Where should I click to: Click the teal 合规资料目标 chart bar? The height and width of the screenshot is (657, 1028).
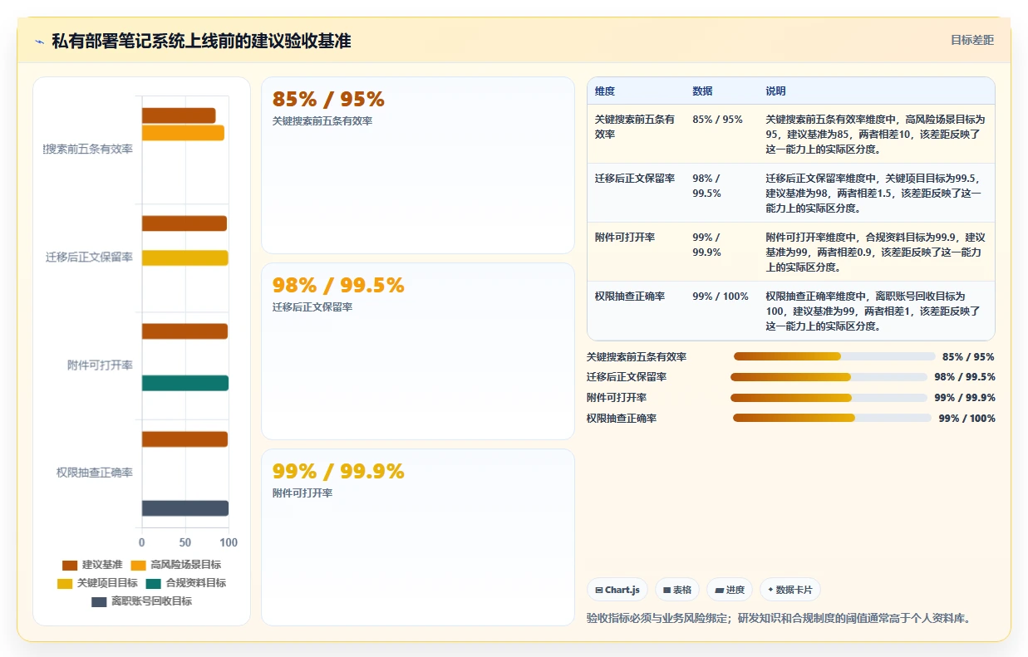(184, 383)
